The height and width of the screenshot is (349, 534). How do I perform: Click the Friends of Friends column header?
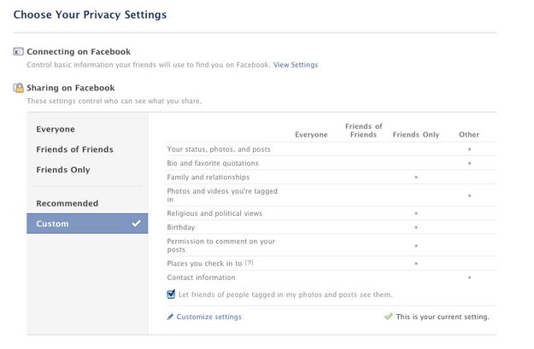pyautogui.click(x=363, y=131)
